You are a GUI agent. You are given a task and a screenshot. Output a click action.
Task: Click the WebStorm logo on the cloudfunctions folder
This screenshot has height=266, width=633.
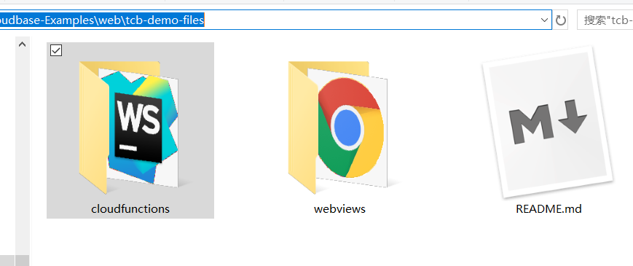[x=138, y=126]
